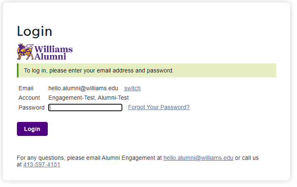This screenshot has height=187, width=297.
Task: Click the Account field label
Action: coord(29,98)
